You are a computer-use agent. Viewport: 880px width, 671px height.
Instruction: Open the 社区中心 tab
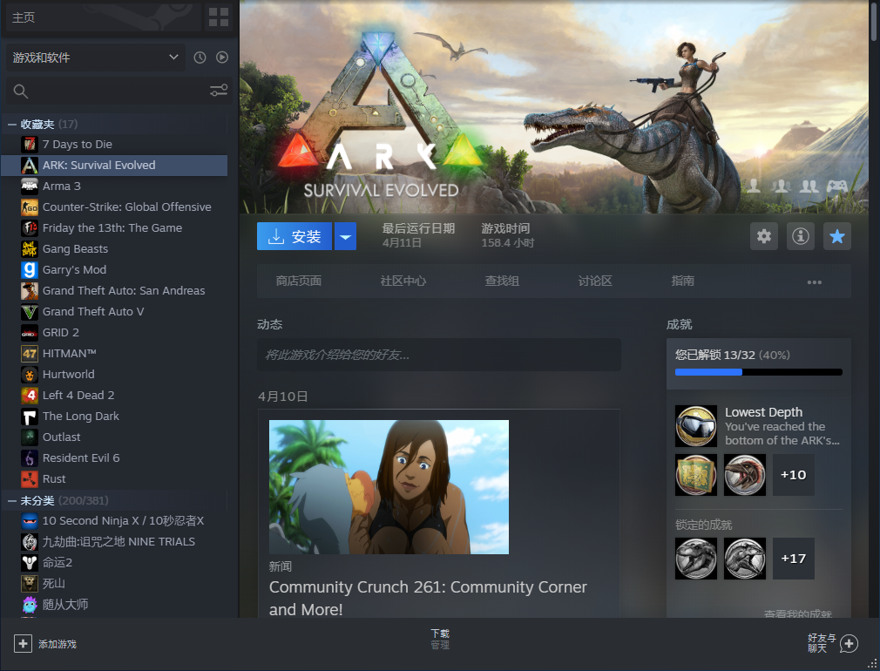point(403,281)
